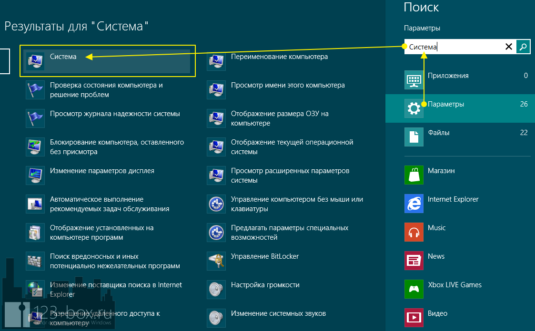535x331 pixels.
Task: Open Поиск вредоносных и иных нежелательных программ
Action: [115, 262]
